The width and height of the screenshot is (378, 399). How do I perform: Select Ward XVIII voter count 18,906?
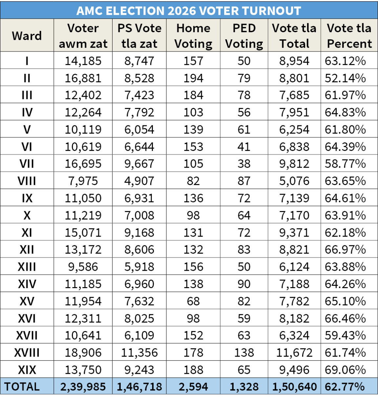tap(83, 353)
